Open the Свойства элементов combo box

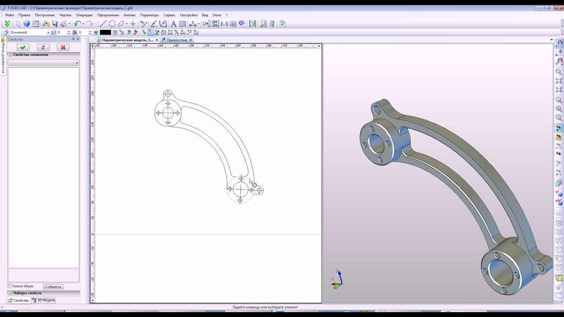(x=43, y=63)
